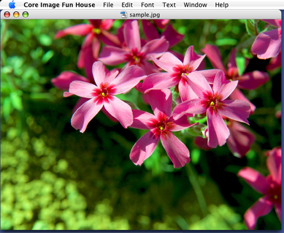This screenshot has height=233, width=284.
Task: Open the Text menu
Action: pyautogui.click(x=169, y=5)
